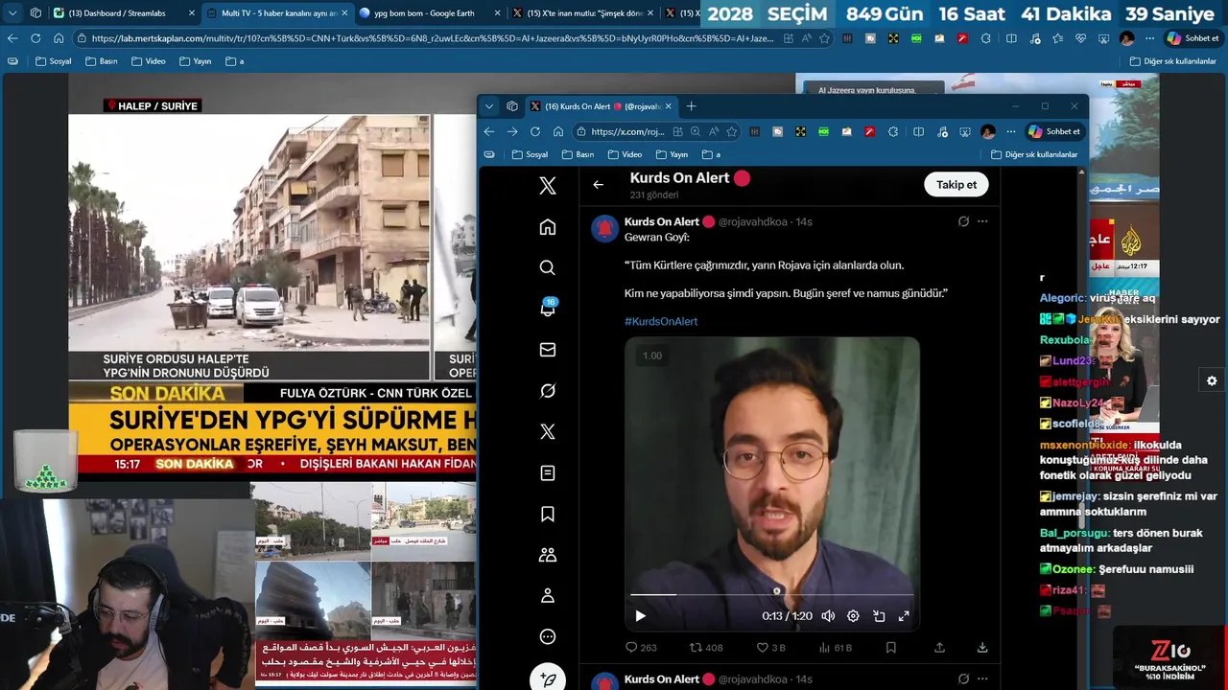This screenshot has width=1228, height=690.
Task: Compose a new post with feather button
Action: point(548,678)
